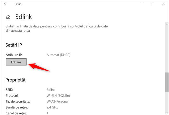Click the vertical scrollbar thumb
169x115 pixels.
click(x=167, y=82)
